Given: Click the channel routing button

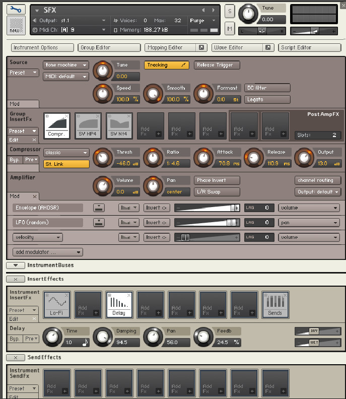Looking at the screenshot, I should [318, 180].
